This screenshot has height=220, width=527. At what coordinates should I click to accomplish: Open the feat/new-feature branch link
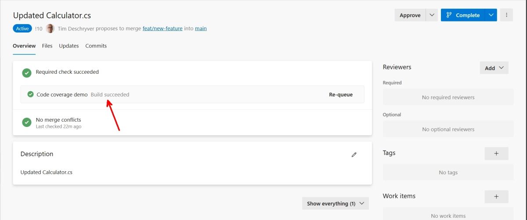tap(162, 29)
